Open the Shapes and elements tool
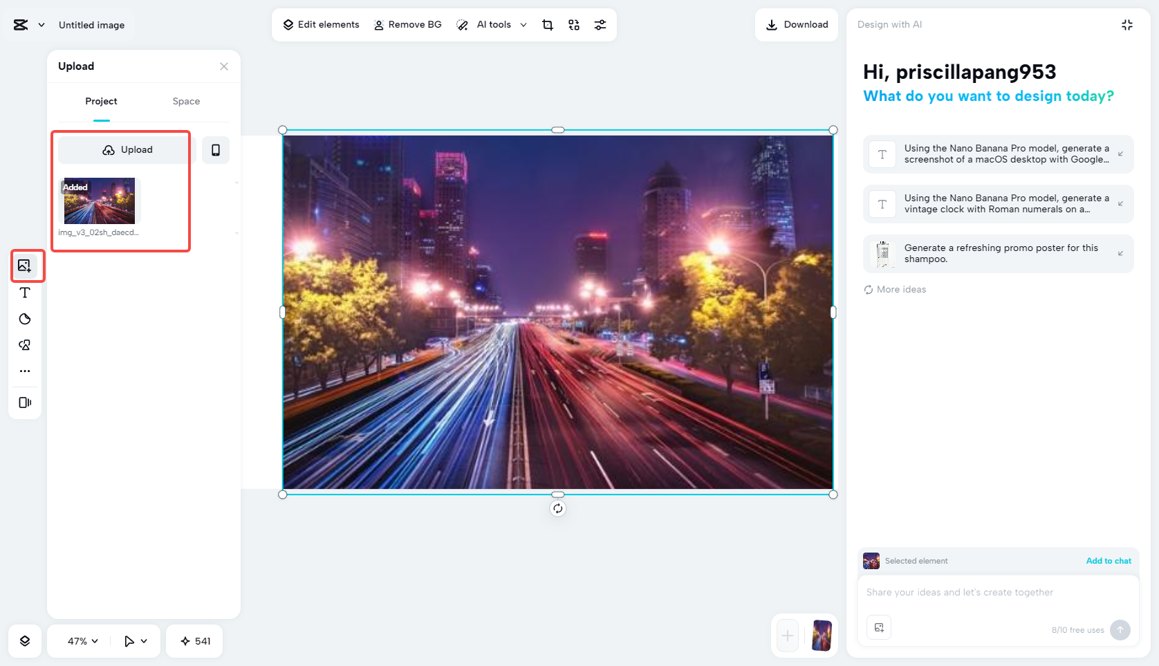This screenshot has width=1159, height=666. (24, 344)
